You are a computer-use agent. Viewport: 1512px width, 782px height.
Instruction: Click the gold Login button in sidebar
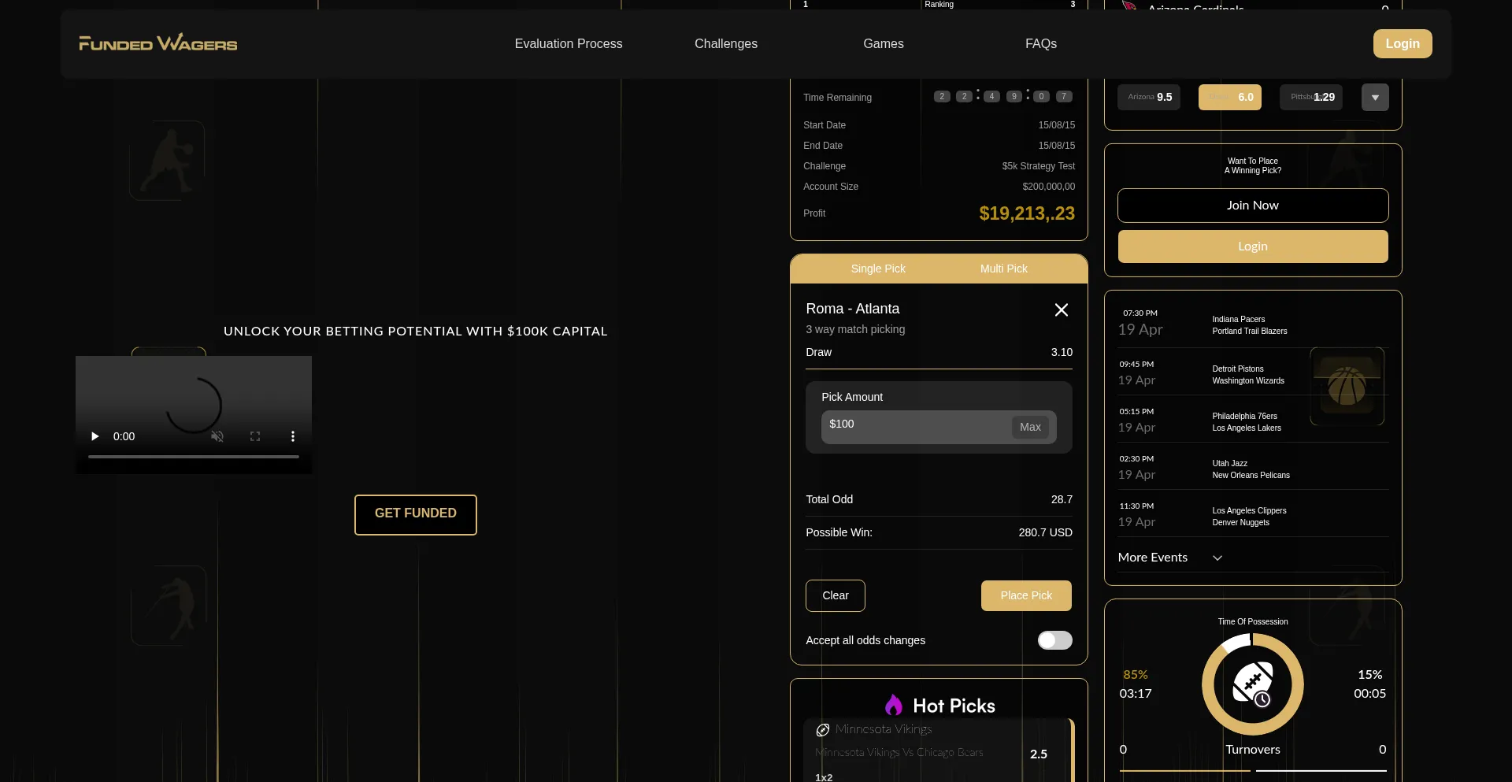point(1253,246)
